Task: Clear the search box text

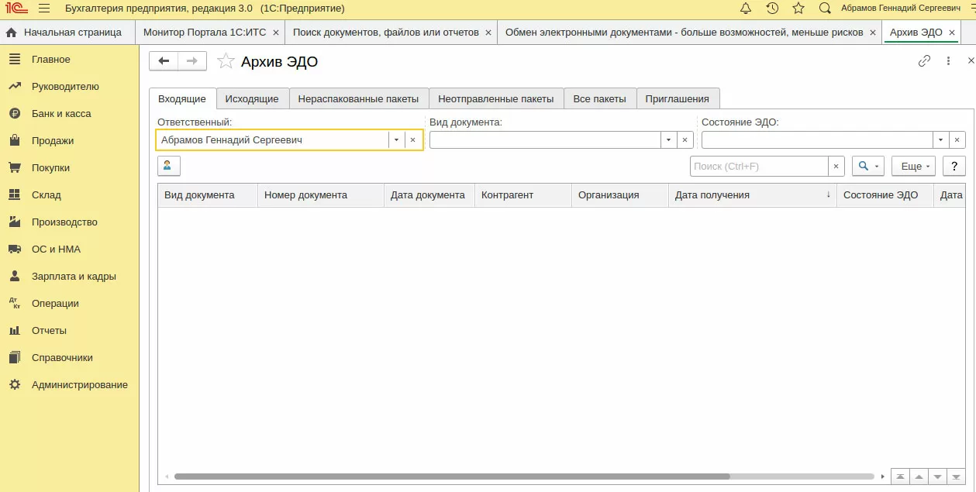Action: click(836, 166)
